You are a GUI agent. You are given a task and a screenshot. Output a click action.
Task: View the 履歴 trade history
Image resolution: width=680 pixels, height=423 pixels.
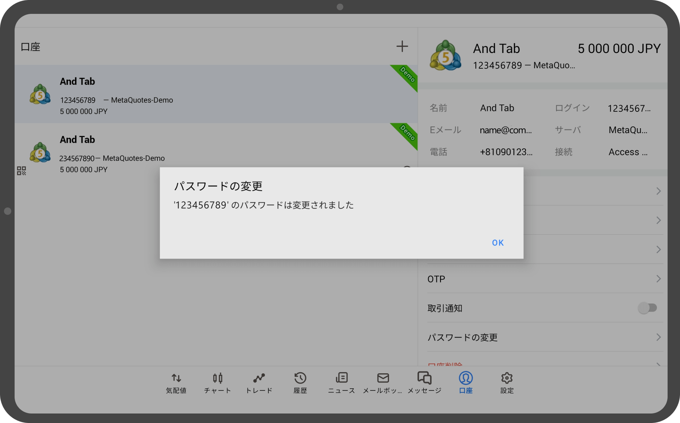click(300, 382)
